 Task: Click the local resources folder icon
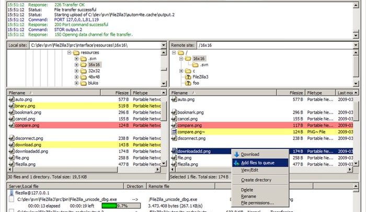pos(76,52)
